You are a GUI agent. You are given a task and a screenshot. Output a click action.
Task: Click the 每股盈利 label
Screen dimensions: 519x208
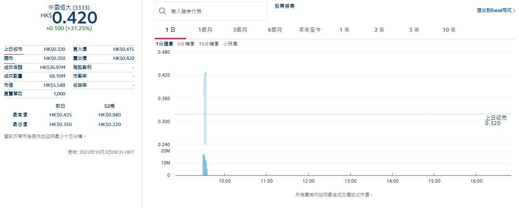82,67
